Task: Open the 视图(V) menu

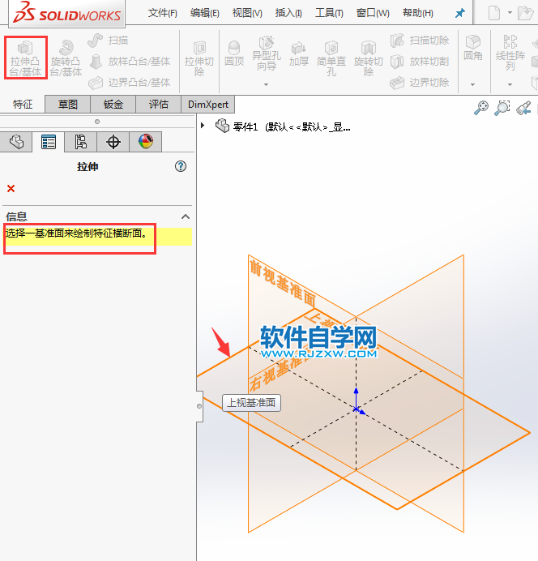Action: (247, 13)
